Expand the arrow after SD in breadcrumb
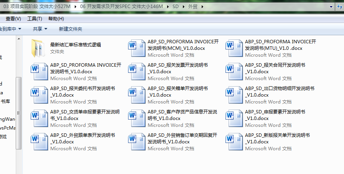The width and height of the screenshot is (344, 174). (183, 7)
